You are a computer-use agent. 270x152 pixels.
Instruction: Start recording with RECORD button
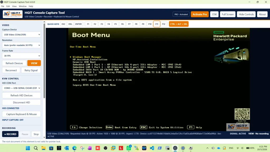(10, 134)
